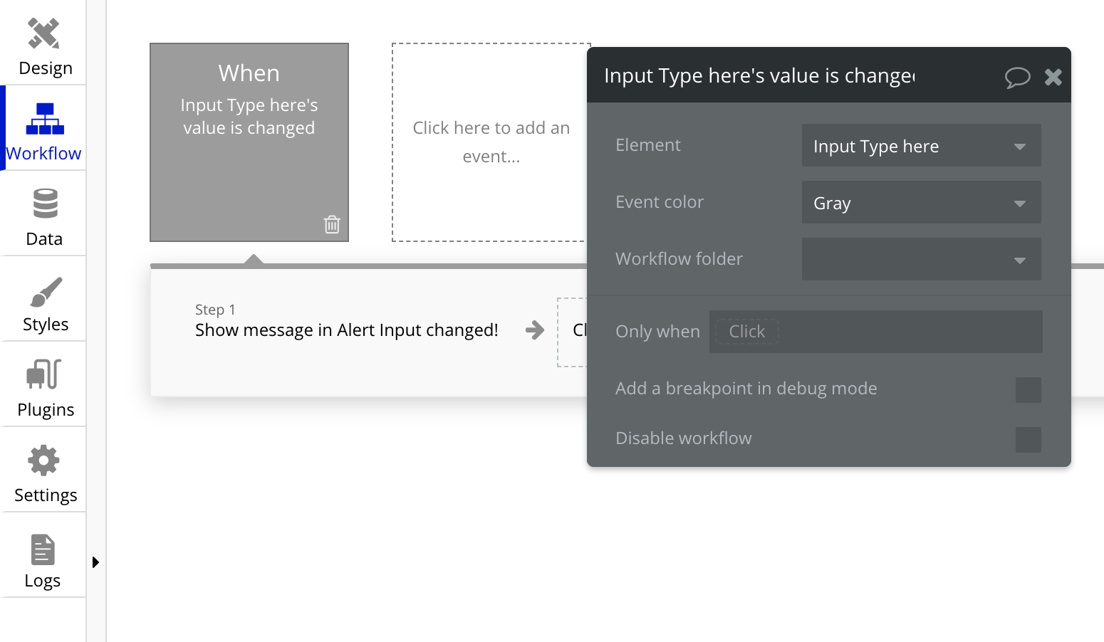
Task: Delete the workflow event via trash icon
Action: coord(332,223)
